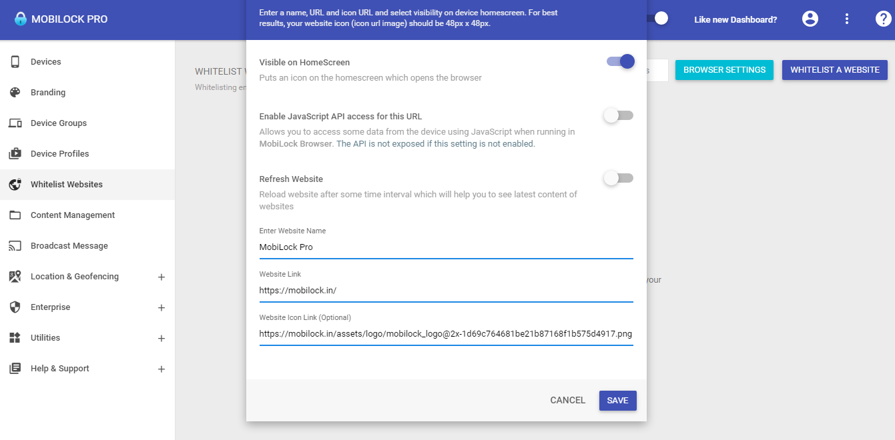Screen dimensions: 895x440
Task: Click the Enterprise shield icon
Action: tap(15, 307)
